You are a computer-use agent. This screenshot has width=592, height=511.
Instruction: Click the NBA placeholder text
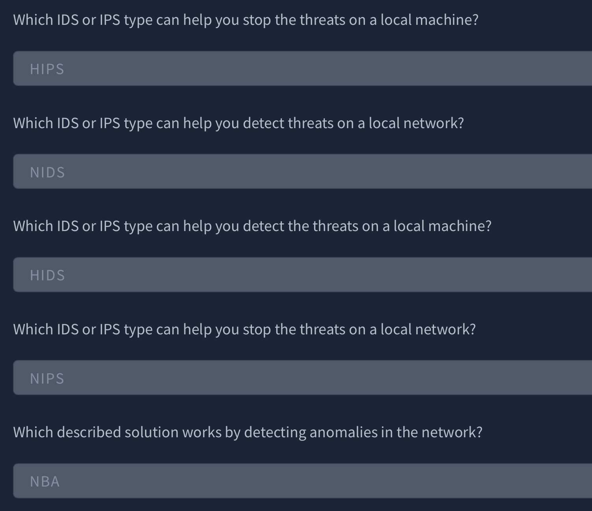tap(45, 482)
